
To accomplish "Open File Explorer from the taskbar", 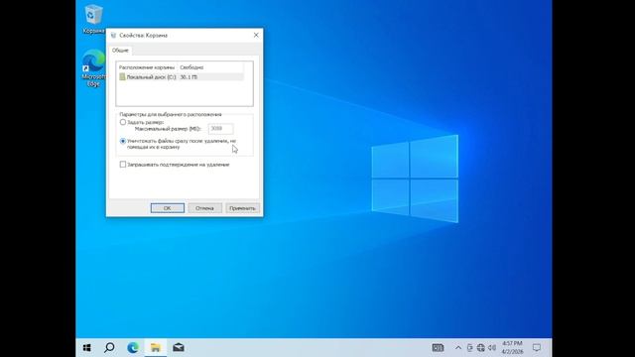I will (156, 348).
